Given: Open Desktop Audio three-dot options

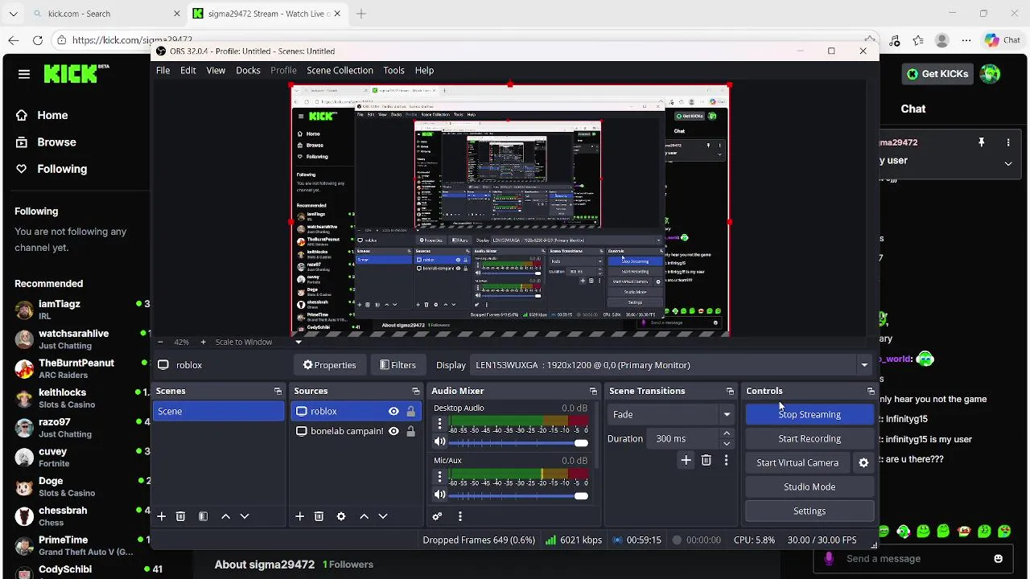Looking at the screenshot, I should click(439, 423).
